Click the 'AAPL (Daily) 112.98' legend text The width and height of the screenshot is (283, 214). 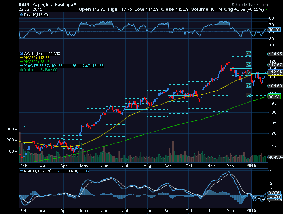pyautogui.click(x=42, y=54)
